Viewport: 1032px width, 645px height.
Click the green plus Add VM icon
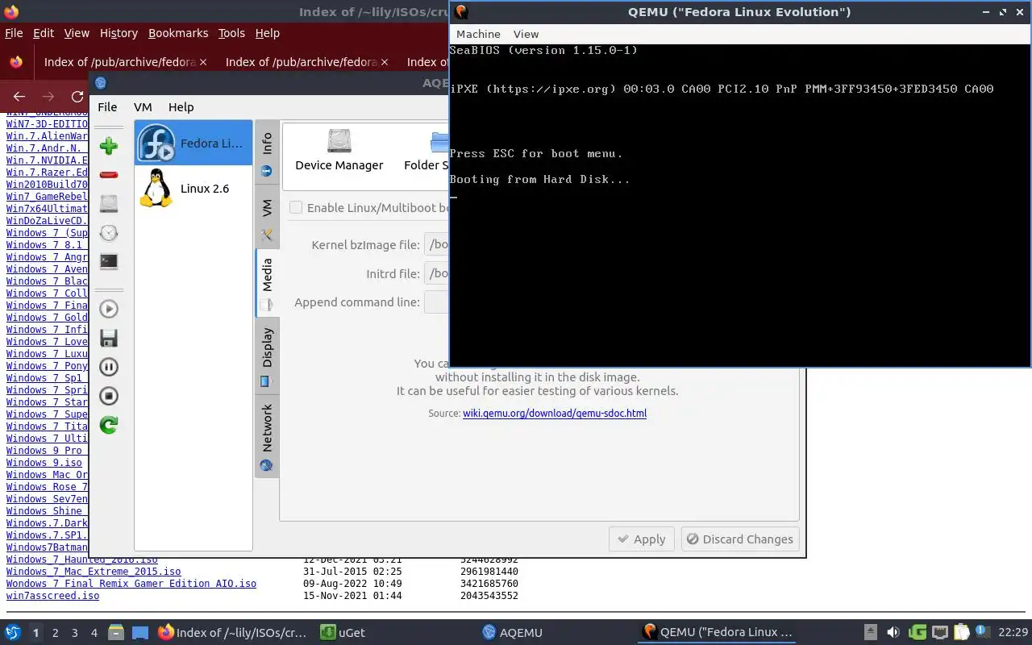[x=109, y=146]
